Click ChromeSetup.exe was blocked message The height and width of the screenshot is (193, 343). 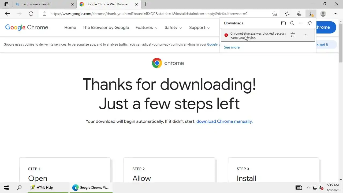coord(258,36)
